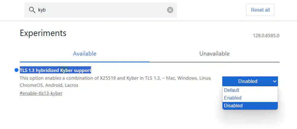Viewport: 297px width, 129px height.
Task: Switch to the Available tab
Action: [x=85, y=54]
